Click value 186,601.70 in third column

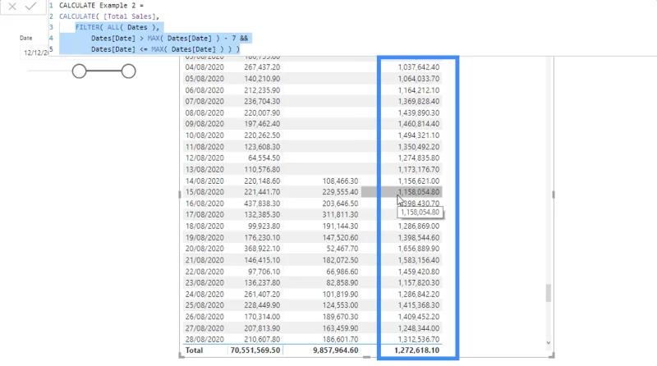[x=340, y=339]
